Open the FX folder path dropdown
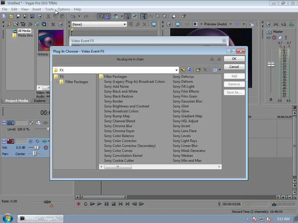The width and height of the screenshot is (298, 223). pos(176,70)
